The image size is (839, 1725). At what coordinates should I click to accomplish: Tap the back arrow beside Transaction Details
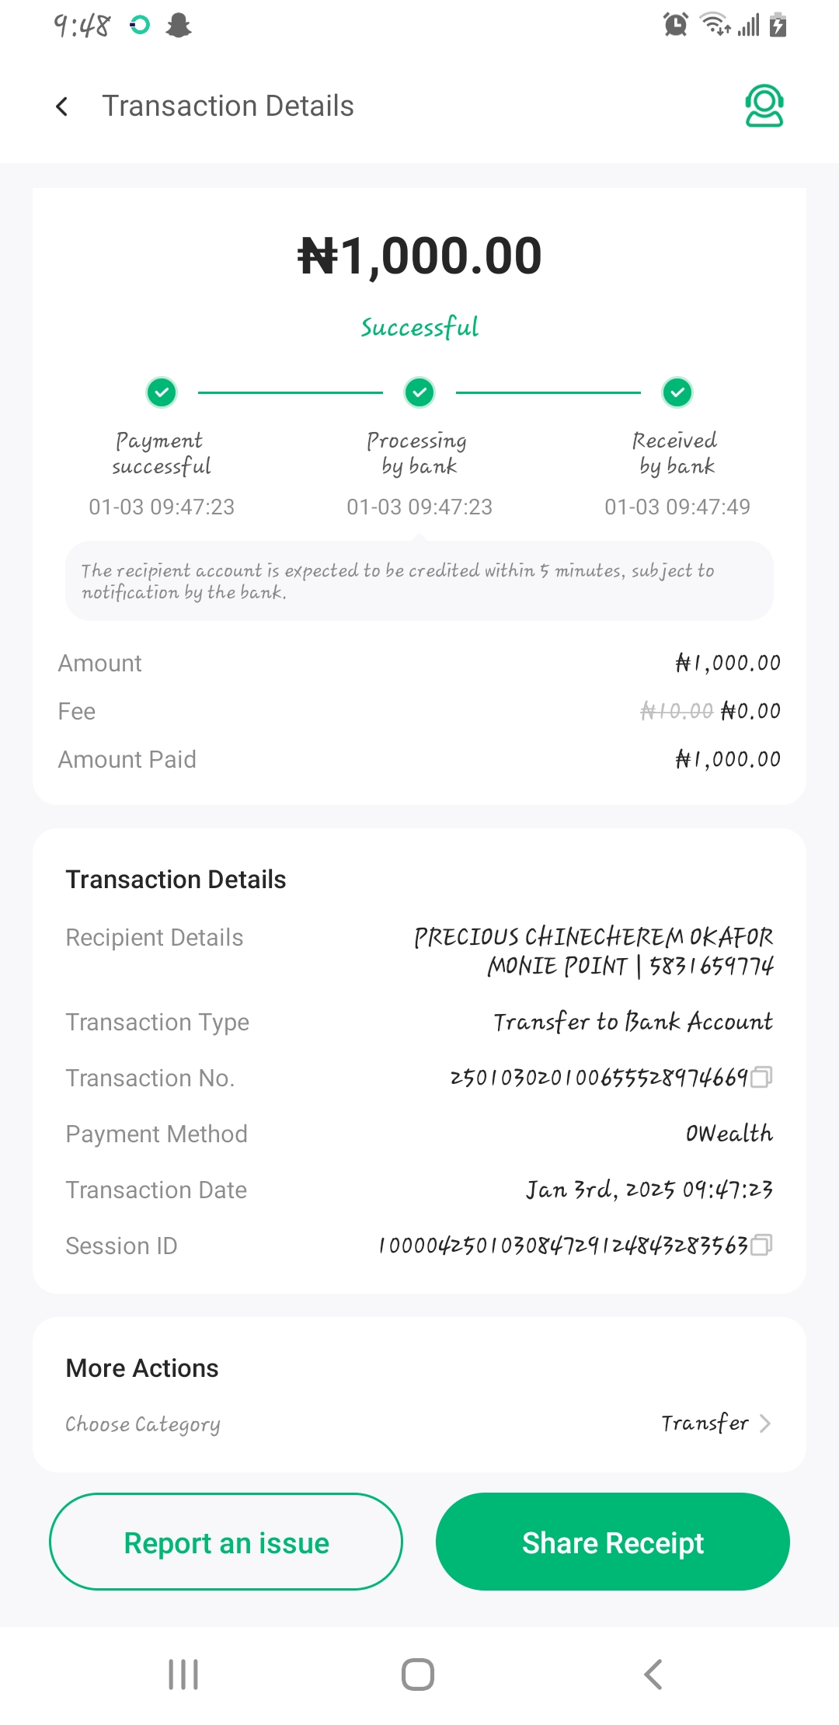(x=62, y=106)
